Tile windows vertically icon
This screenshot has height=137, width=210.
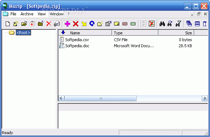[x=205, y=24]
